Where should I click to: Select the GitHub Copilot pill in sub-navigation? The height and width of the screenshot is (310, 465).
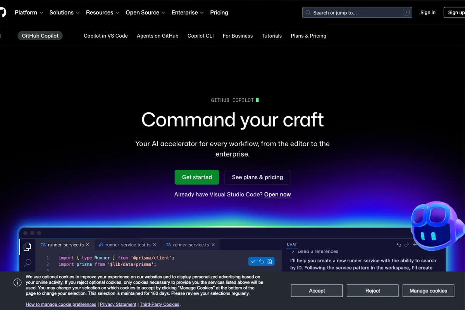pos(40,36)
